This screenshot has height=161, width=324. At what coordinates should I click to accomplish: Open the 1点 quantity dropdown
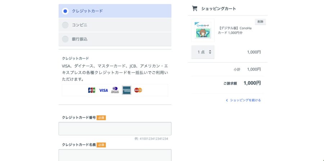tap(203, 52)
